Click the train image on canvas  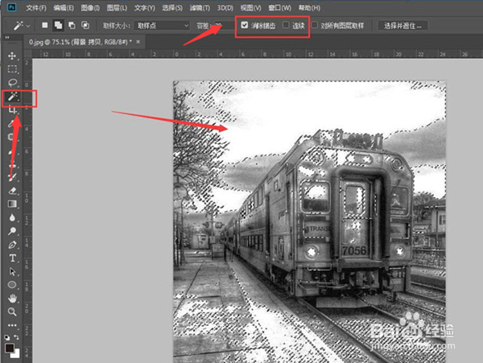pyautogui.click(x=309, y=221)
